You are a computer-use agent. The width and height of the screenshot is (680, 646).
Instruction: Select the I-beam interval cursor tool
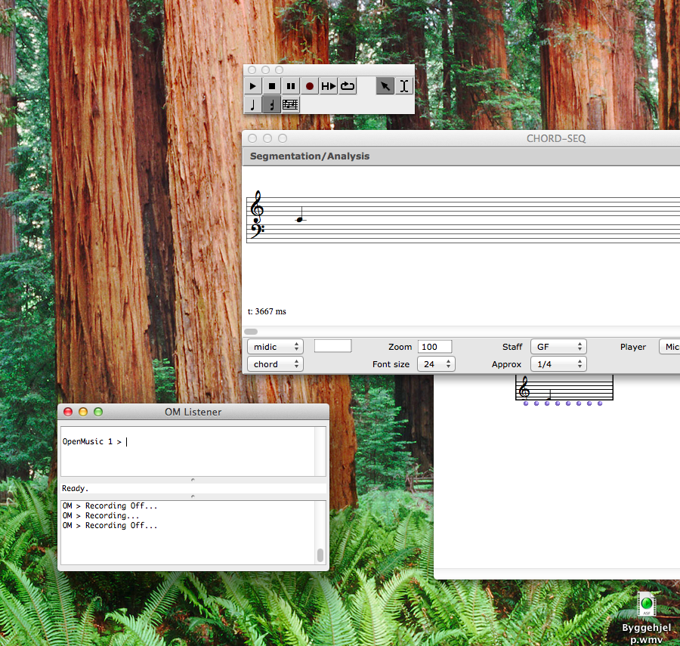click(403, 86)
